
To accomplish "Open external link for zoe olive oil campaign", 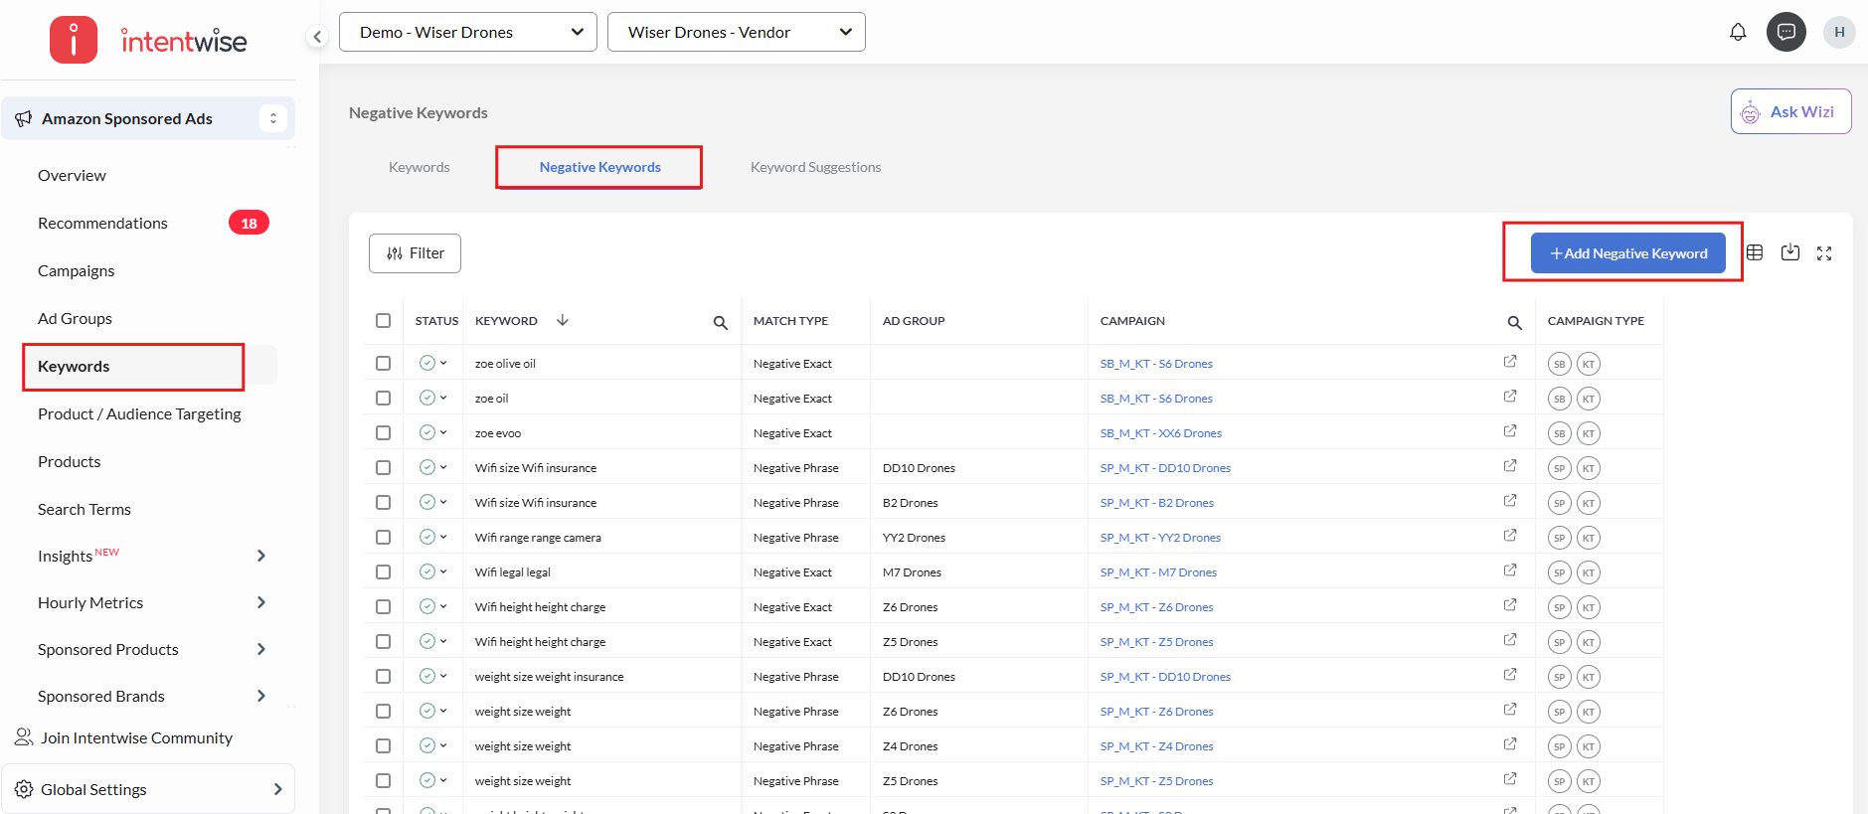I will pyautogui.click(x=1510, y=362).
